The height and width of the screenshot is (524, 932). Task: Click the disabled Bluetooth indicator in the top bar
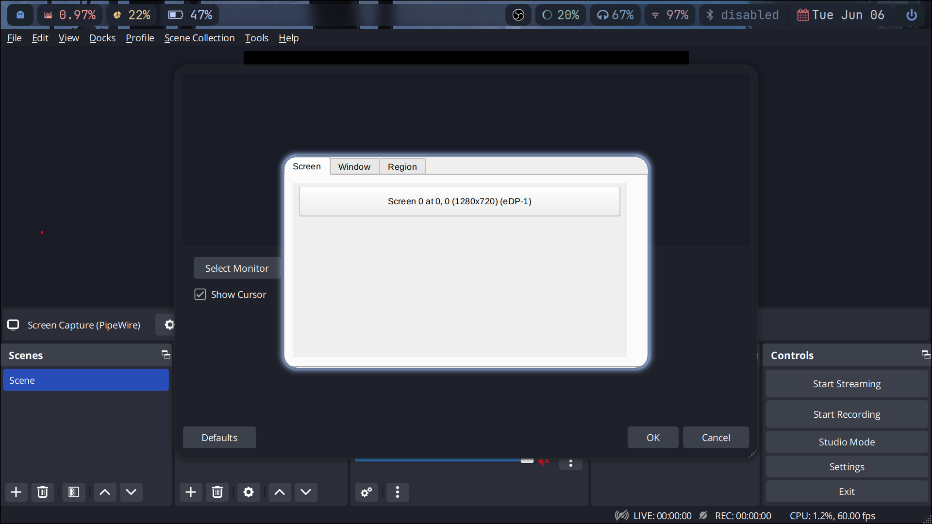[x=741, y=15]
